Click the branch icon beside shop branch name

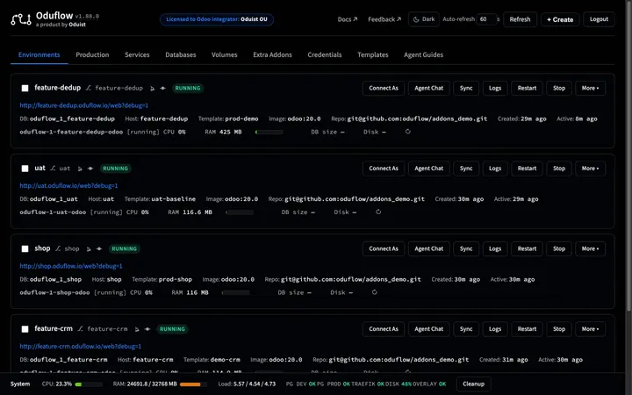(x=58, y=248)
